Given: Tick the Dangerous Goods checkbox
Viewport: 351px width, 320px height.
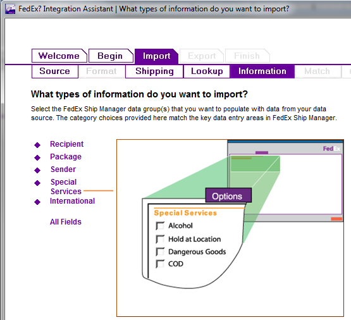Looking at the screenshot, I should tap(160, 252).
